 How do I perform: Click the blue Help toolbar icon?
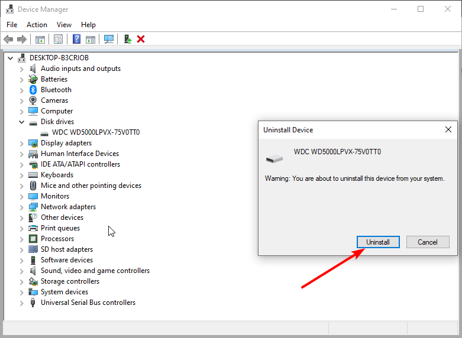pos(77,39)
